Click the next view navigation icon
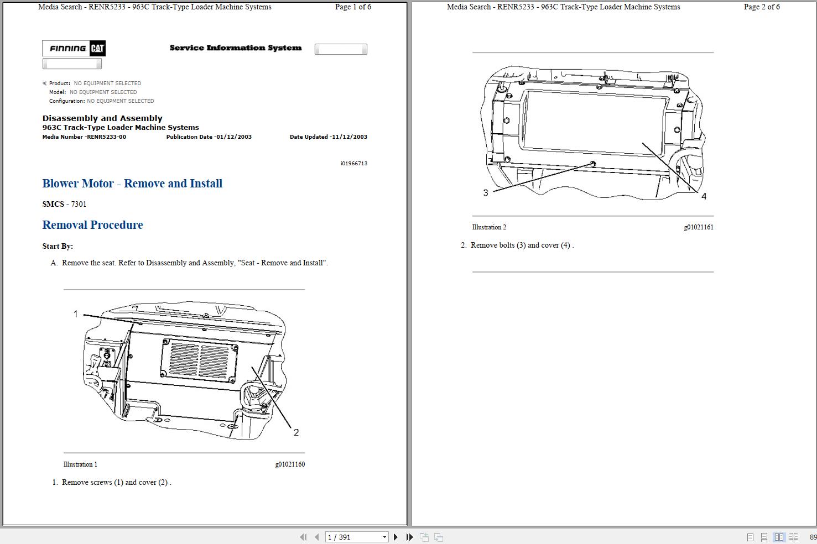This screenshot has height=544, width=817. pos(438,537)
